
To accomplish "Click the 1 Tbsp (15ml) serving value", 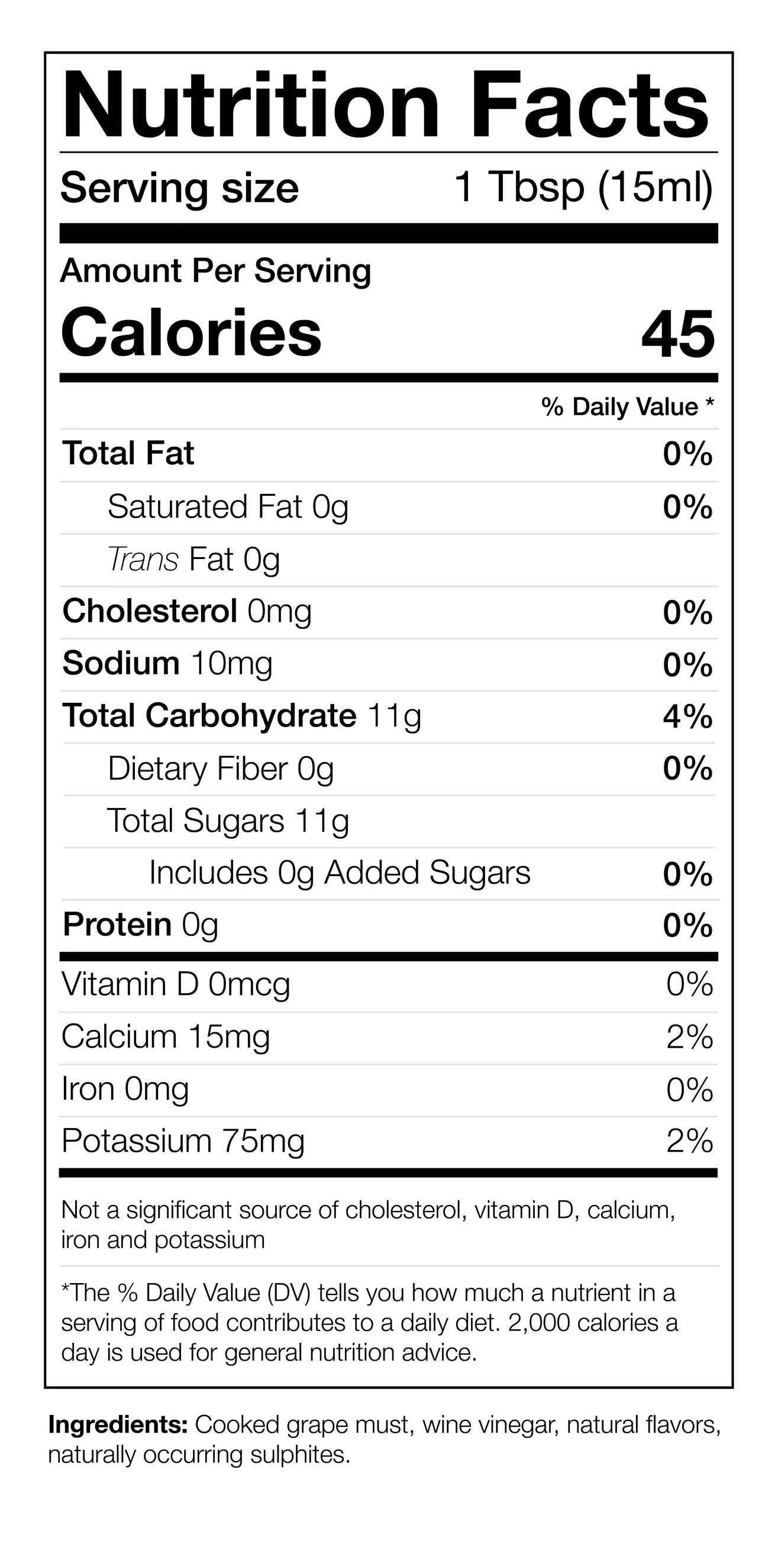I will point(583,188).
